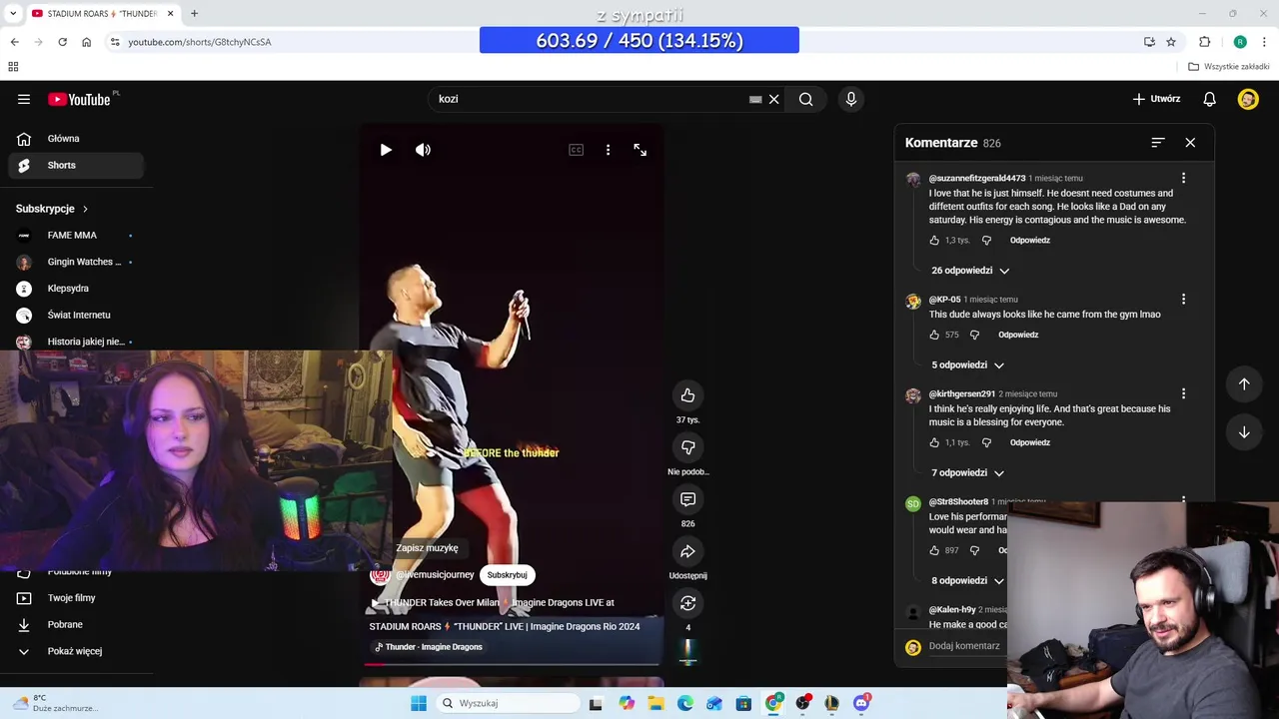Dislike the Short with thumbs down
Viewport: 1279px width, 719px height.
point(687,447)
